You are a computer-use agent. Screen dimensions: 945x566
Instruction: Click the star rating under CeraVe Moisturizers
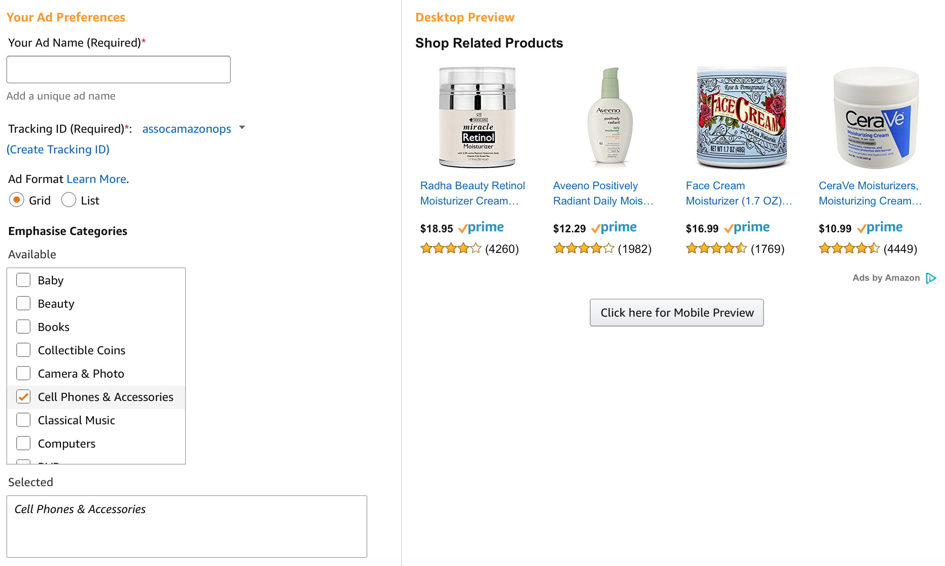click(x=849, y=248)
